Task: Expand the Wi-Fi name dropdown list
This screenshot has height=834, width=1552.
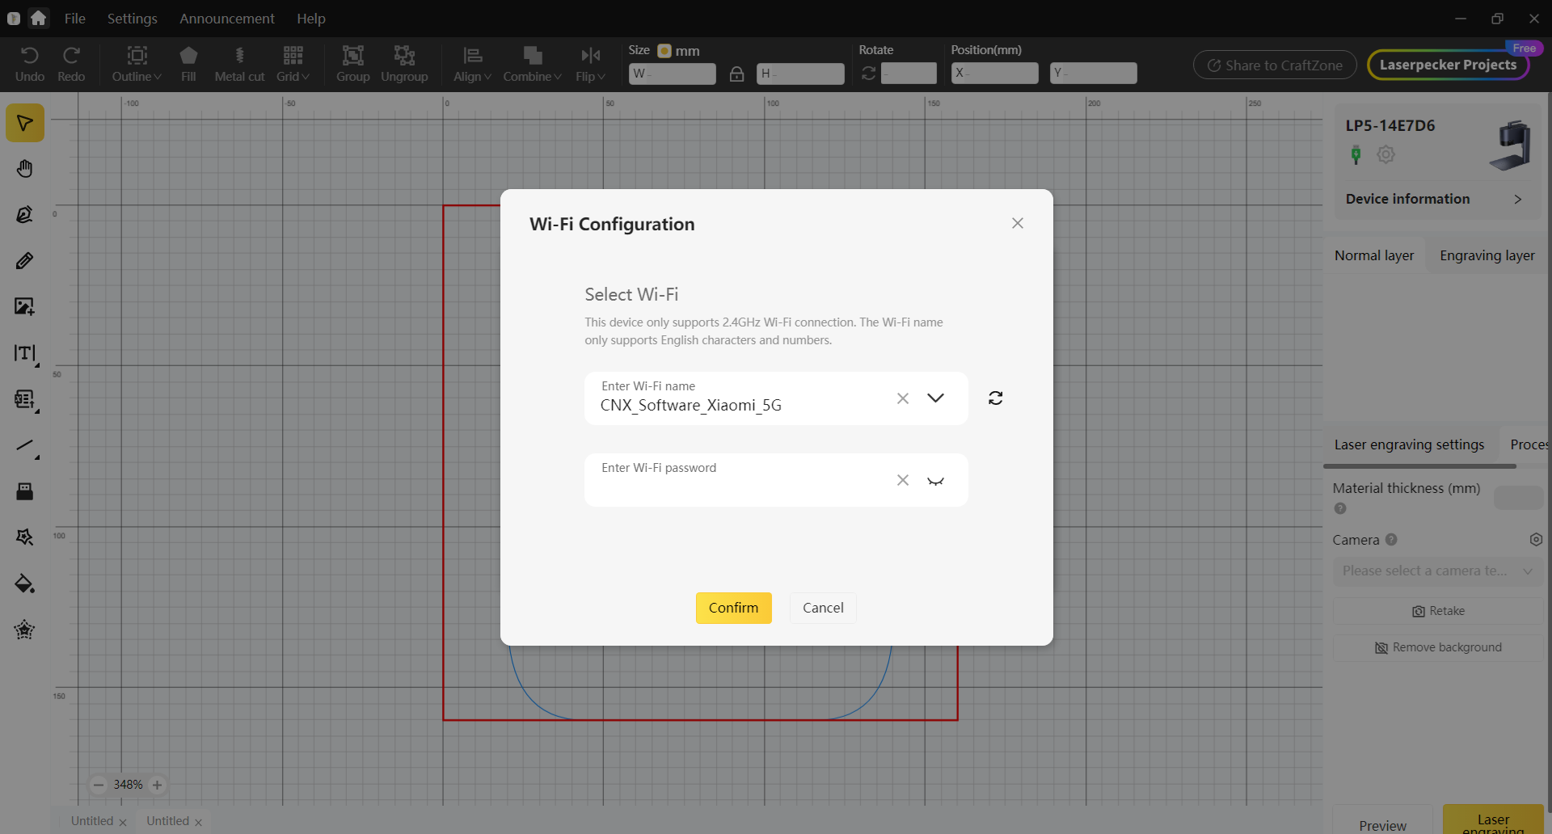Action: (x=935, y=398)
